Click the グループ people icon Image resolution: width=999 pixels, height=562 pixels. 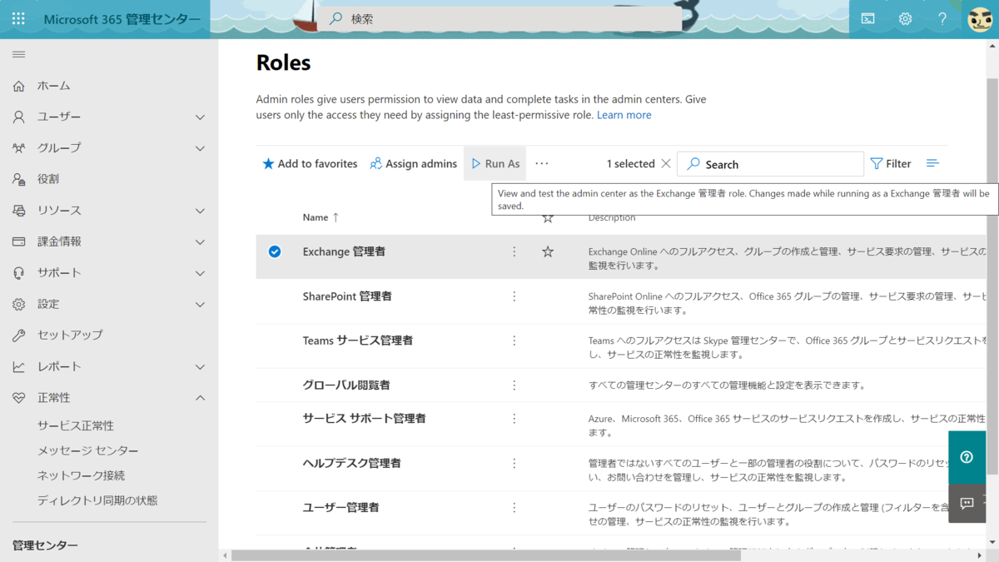click(x=18, y=148)
